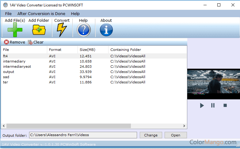240x149 pixels.
Task: Minimize the 1AV Video Converter window
Action: tap(205, 5)
